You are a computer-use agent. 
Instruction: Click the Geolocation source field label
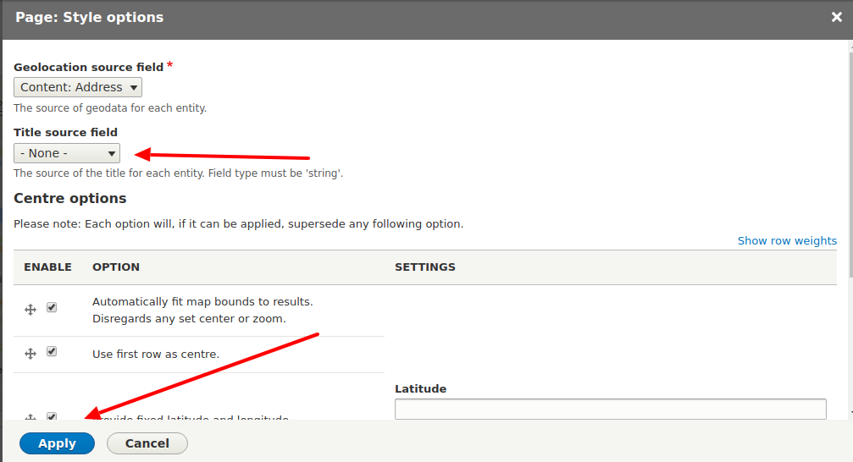(88, 67)
